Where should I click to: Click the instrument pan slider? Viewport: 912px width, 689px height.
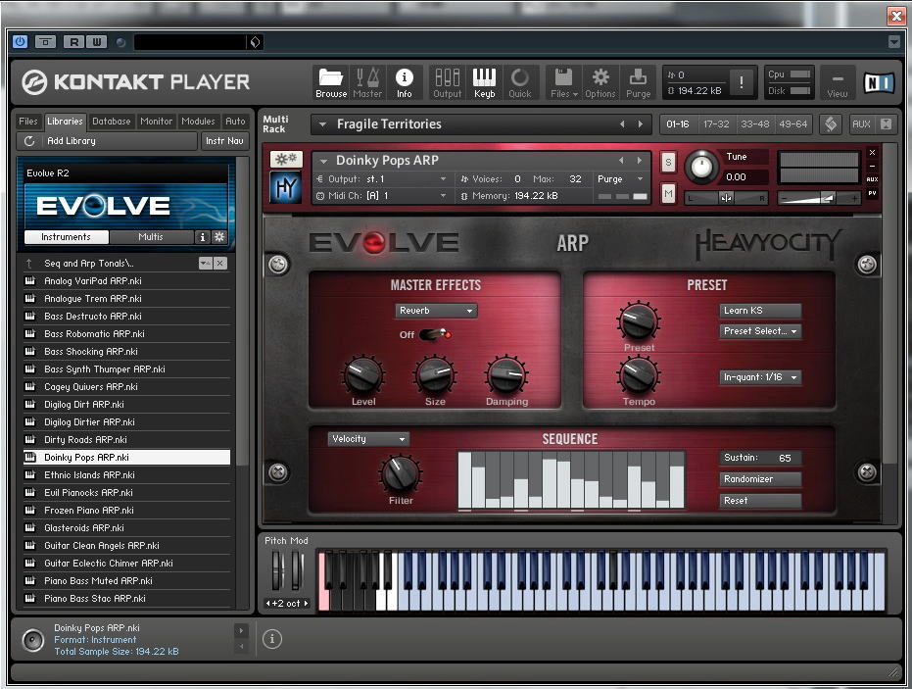tap(726, 198)
